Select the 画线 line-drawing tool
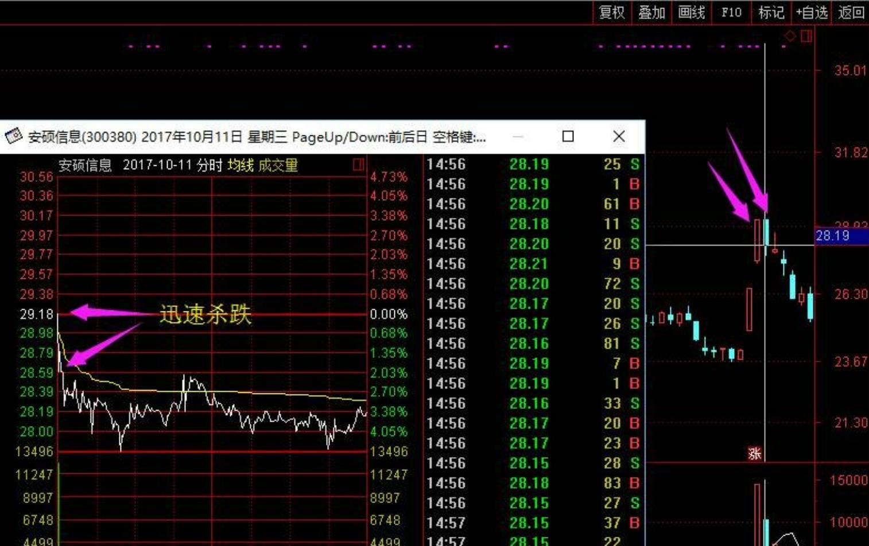 point(691,13)
